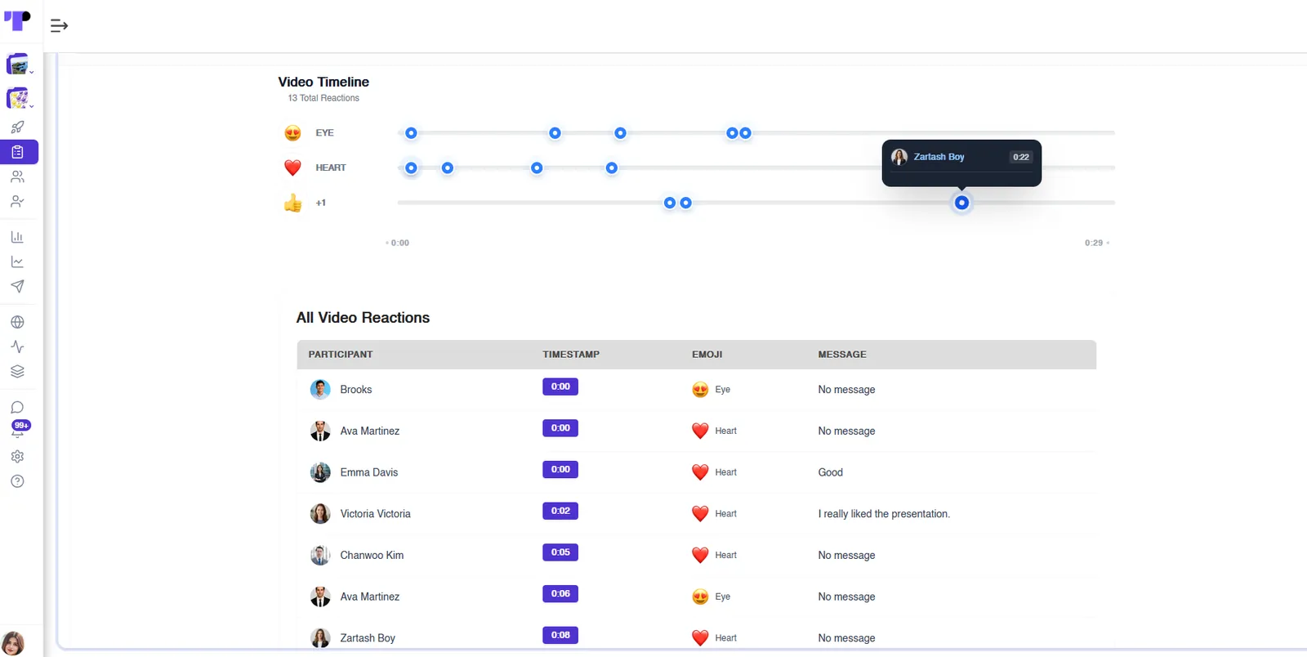Image resolution: width=1307 pixels, height=657 pixels.
Task: Click the message "I really liked the presentation."
Action: 884,514
